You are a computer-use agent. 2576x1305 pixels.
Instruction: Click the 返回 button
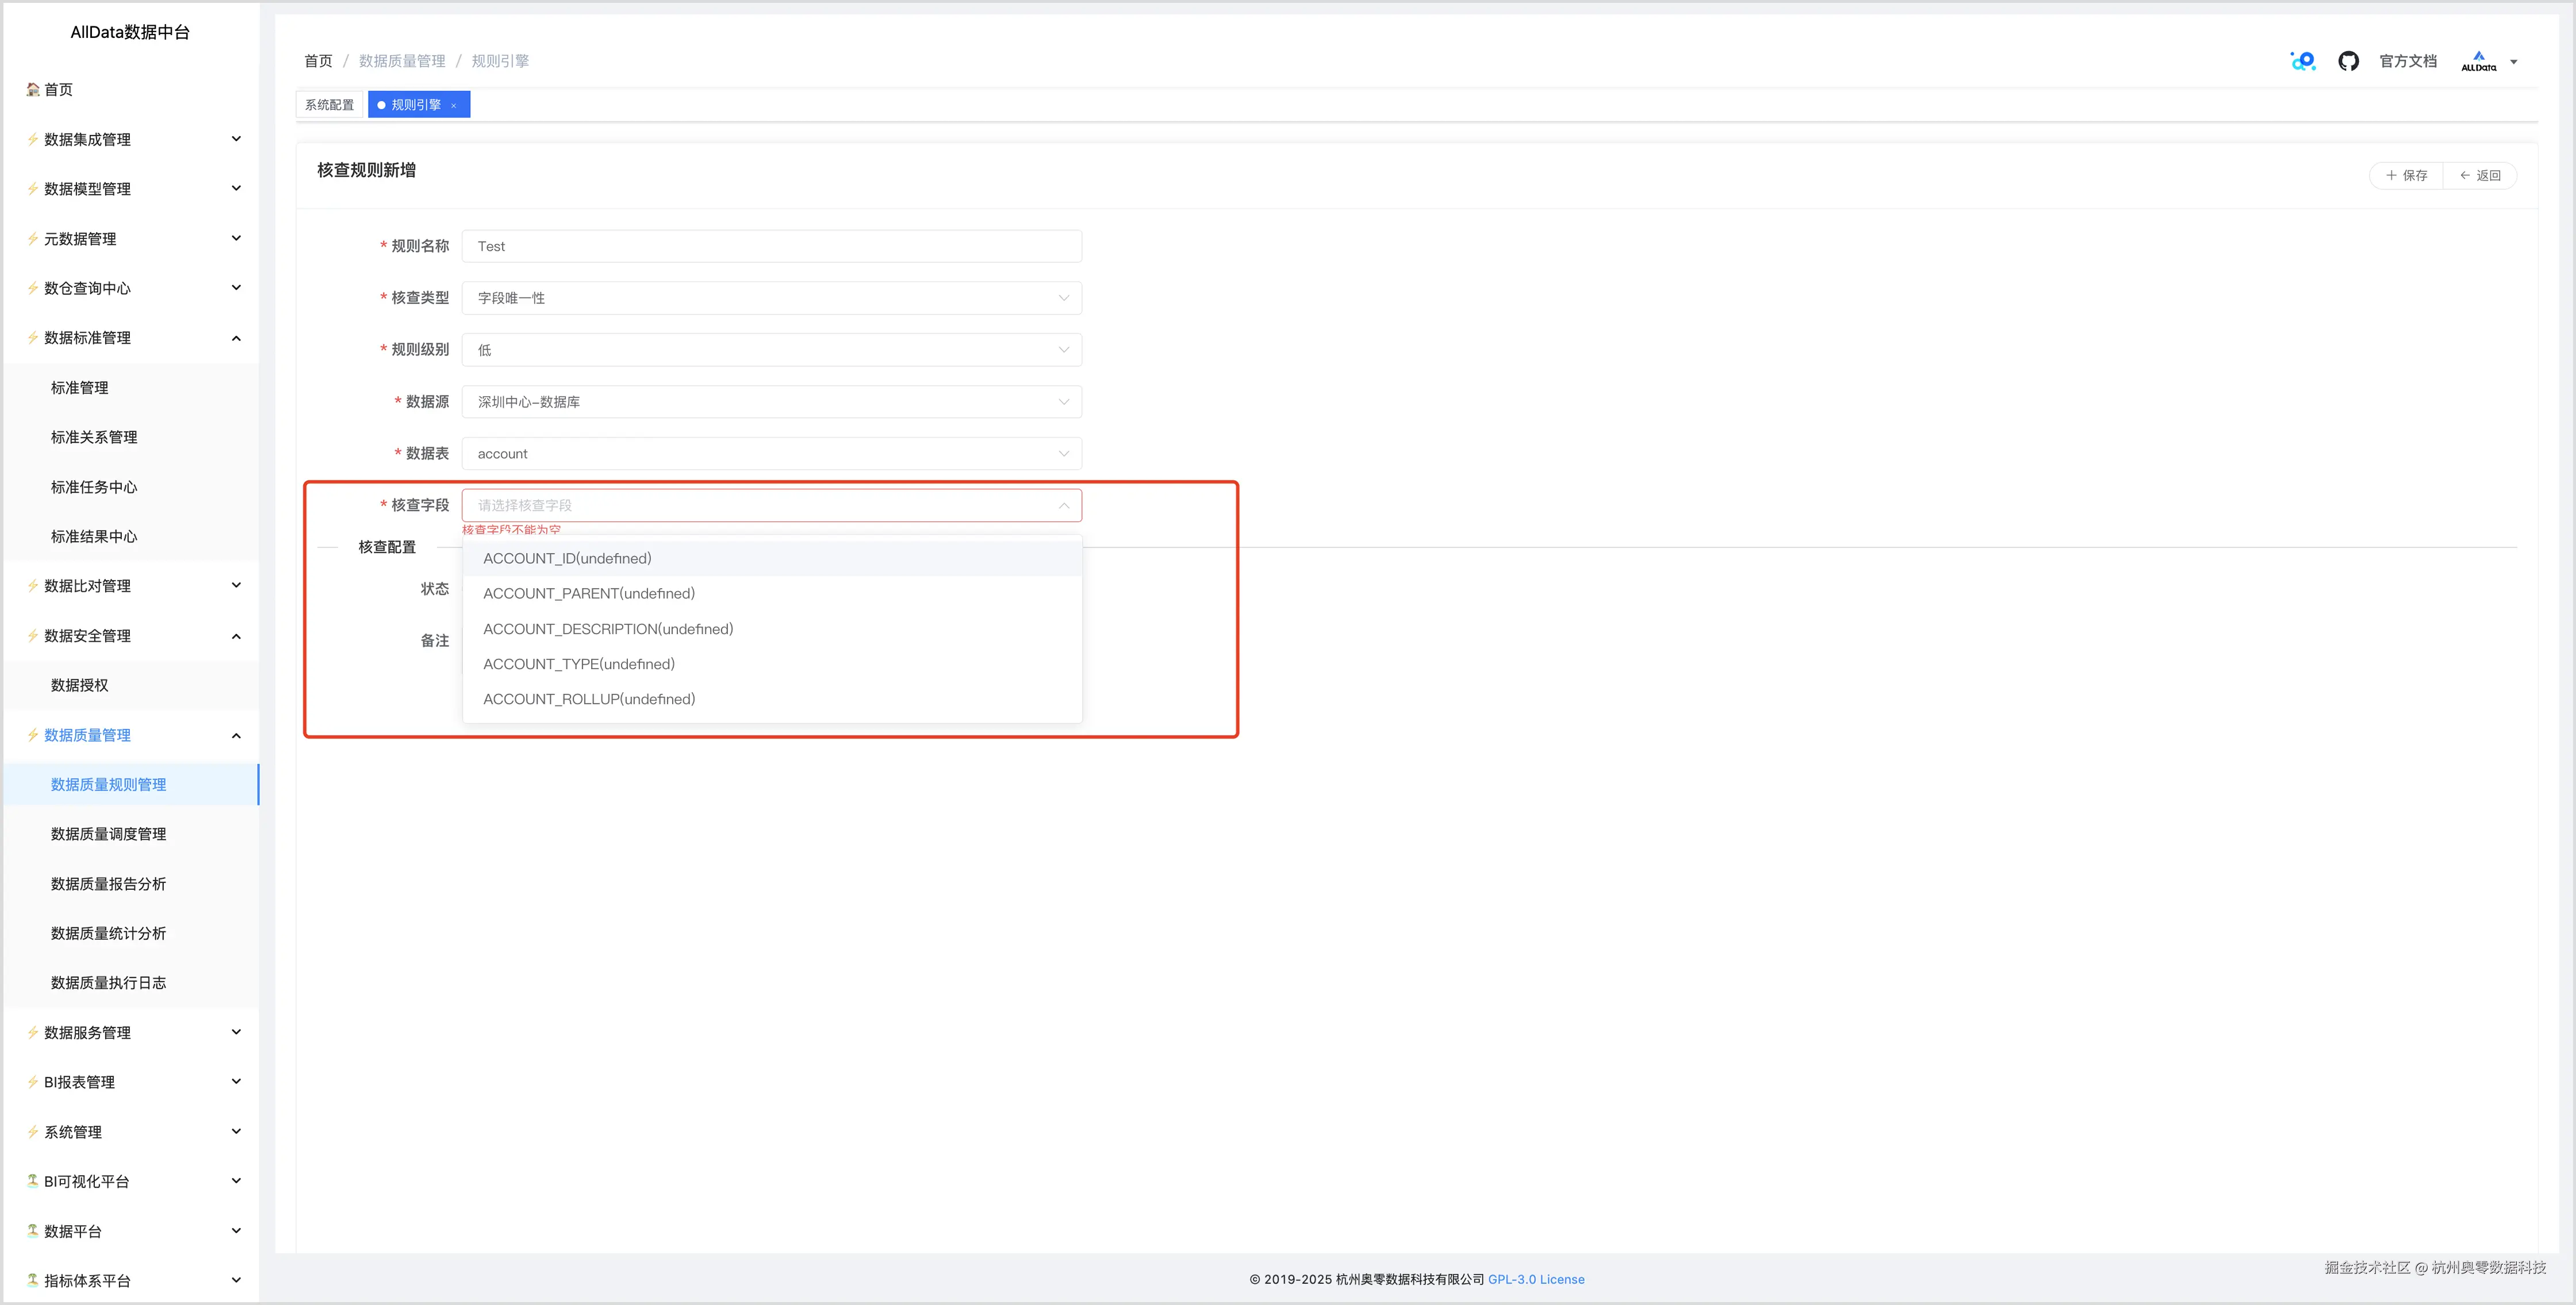[2480, 175]
